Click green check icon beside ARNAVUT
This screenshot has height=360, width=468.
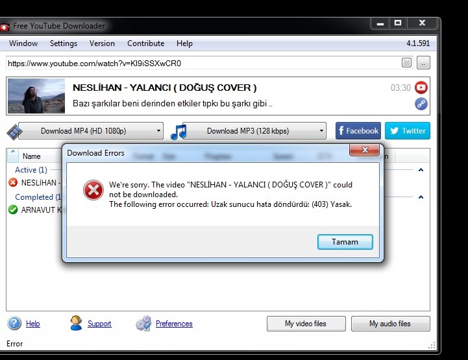tap(13, 210)
